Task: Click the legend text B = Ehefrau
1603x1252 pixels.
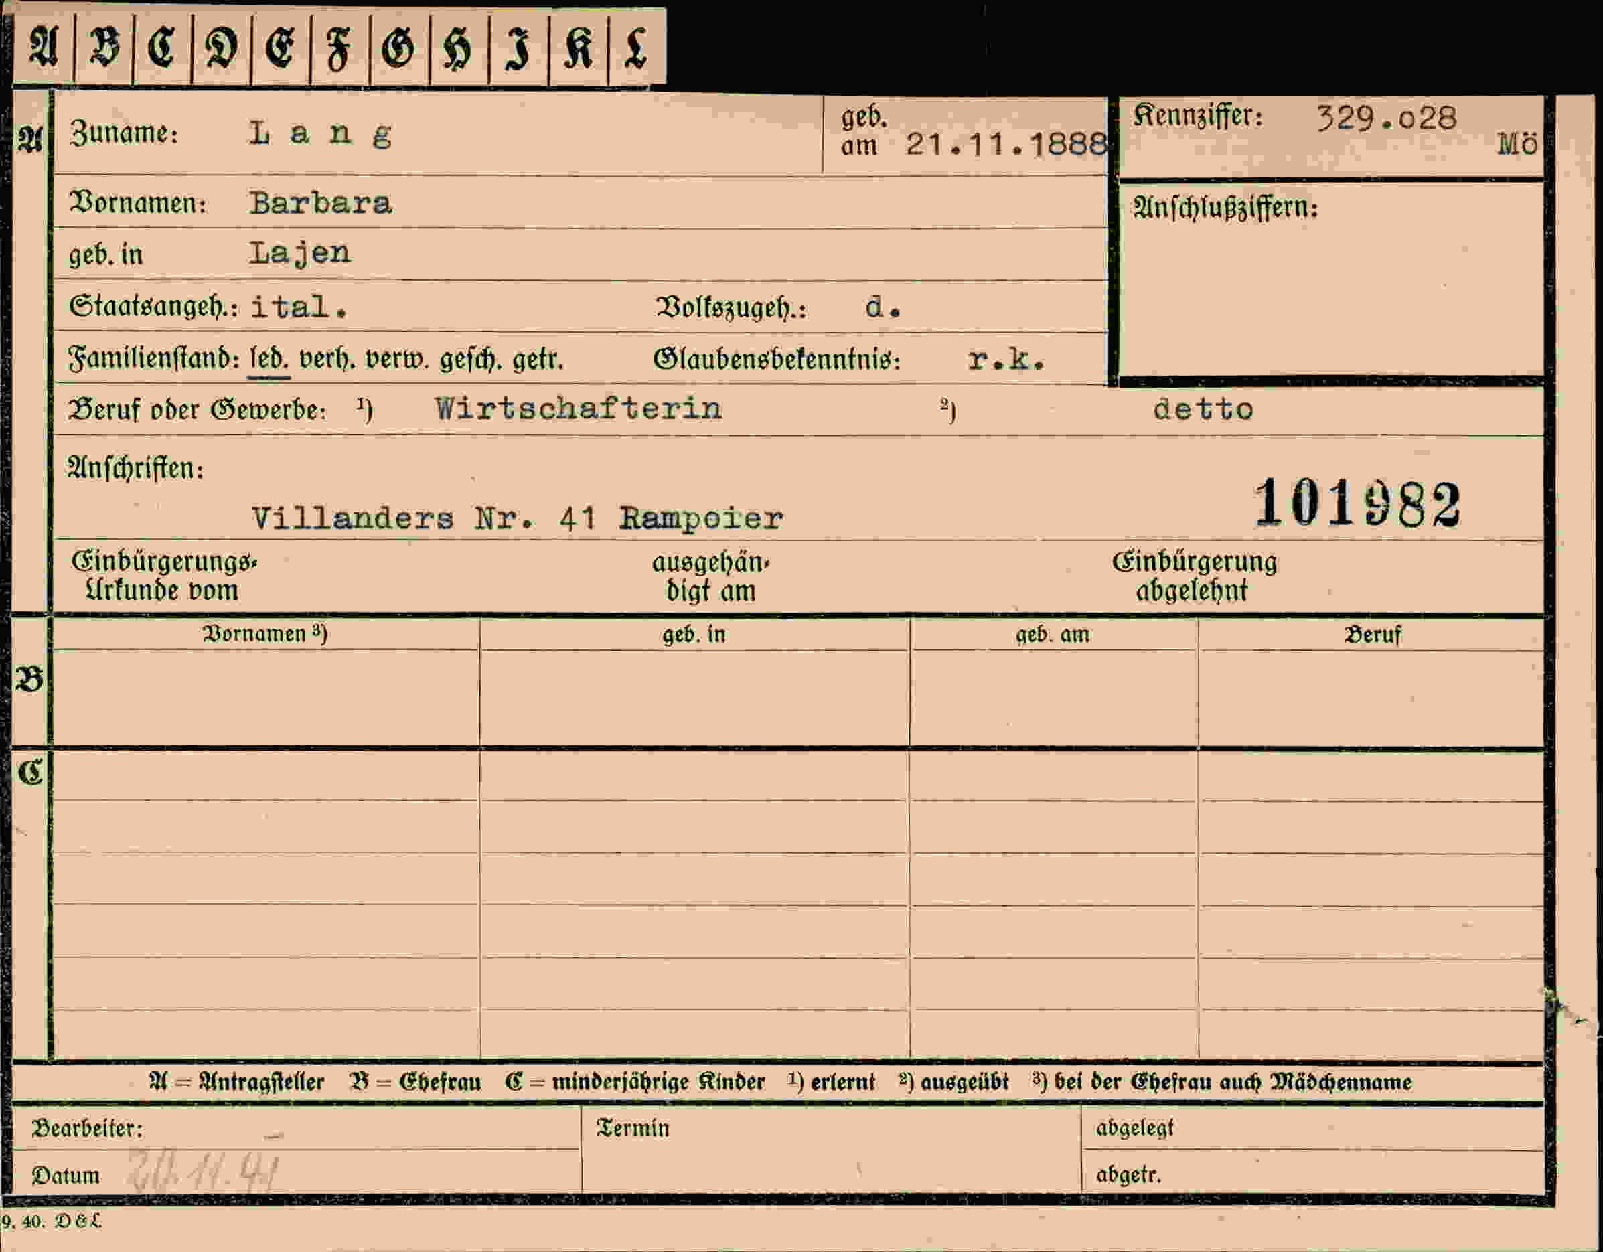Action: click(x=414, y=1082)
